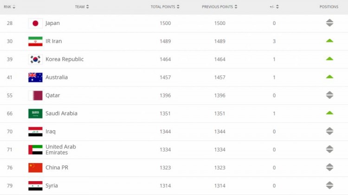Sort table by RNK column arrows
The image size is (348, 195).
14,7
